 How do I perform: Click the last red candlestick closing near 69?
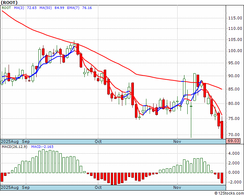pos(222,130)
